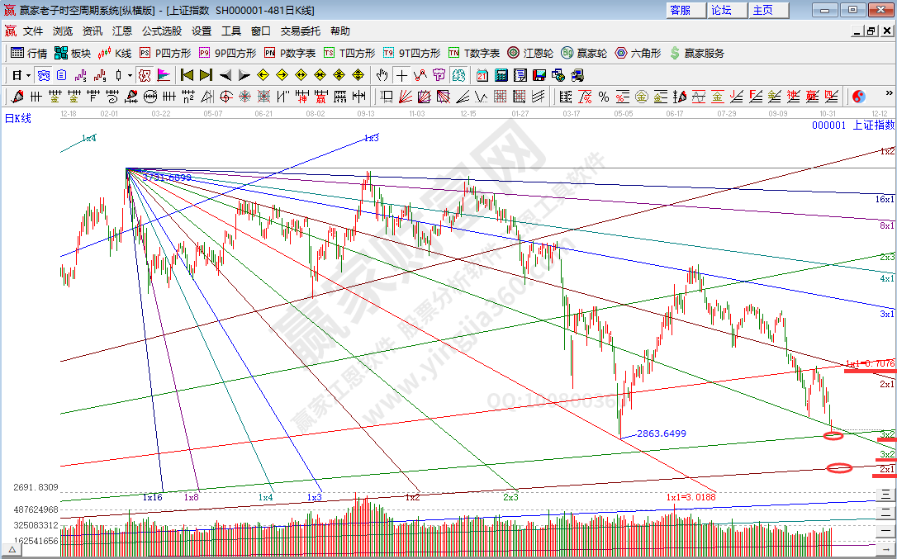Screen dimensions: 897x559
Task: Open the 交易委托 menu
Action: [300, 31]
